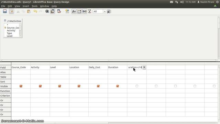Click the Clear Query icon

click(59, 11)
